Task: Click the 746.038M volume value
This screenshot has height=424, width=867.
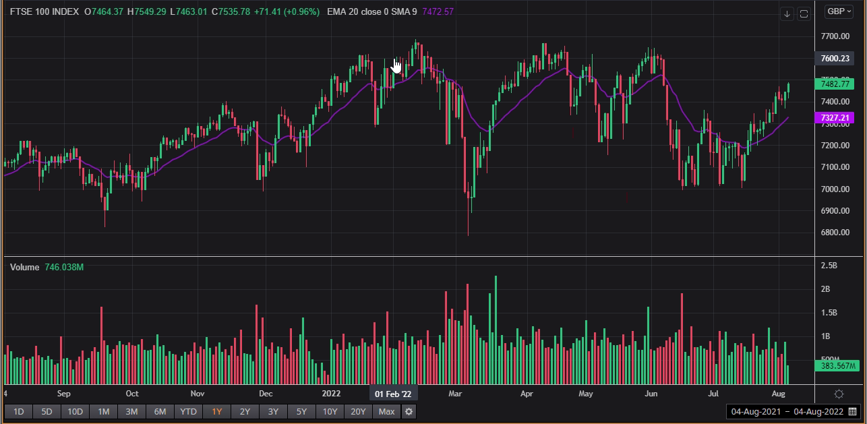Action: [64, 267]
